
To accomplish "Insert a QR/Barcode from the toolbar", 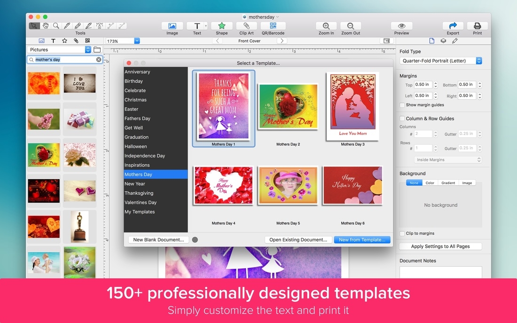I will [273, 26].
